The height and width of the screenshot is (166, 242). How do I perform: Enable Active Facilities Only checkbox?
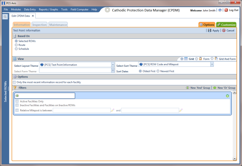pyautogui.click(x=17, y=101)
